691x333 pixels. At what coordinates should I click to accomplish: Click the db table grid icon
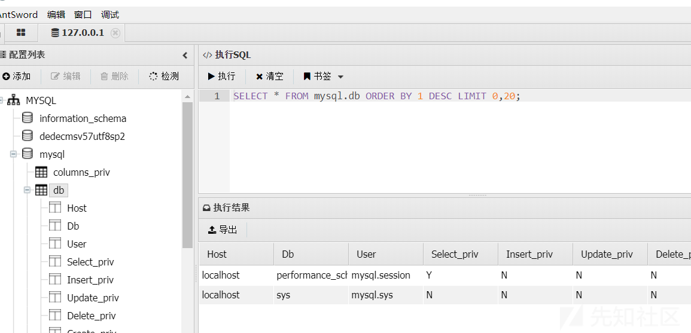(41, 190)
